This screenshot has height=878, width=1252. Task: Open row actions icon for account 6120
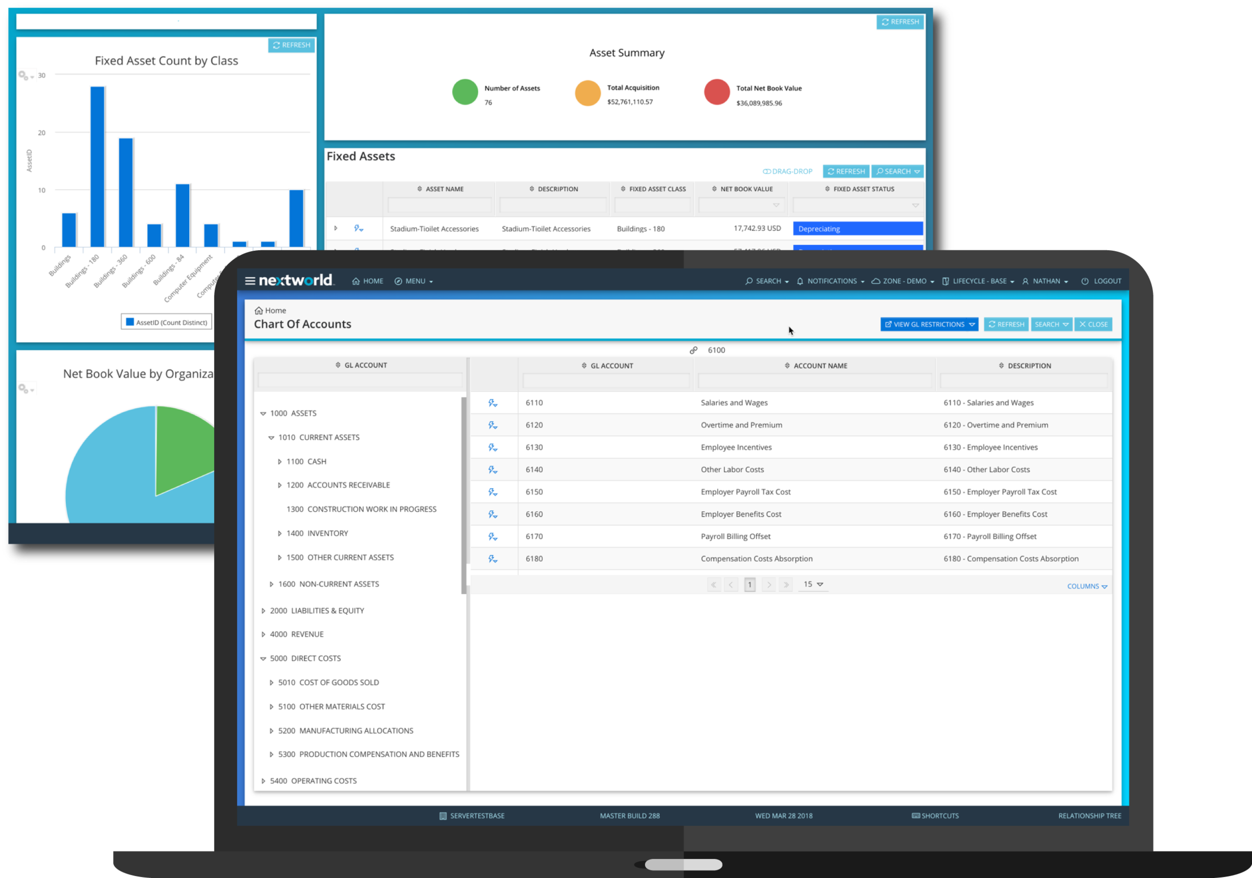click(x=492, y=425)
